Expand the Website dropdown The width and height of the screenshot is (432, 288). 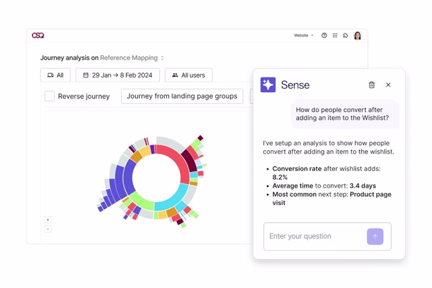tap(304, 35)
